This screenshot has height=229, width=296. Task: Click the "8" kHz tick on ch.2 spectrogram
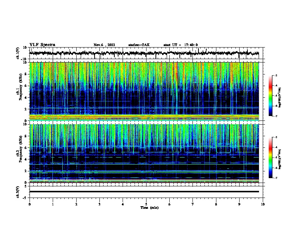[26, 136]
